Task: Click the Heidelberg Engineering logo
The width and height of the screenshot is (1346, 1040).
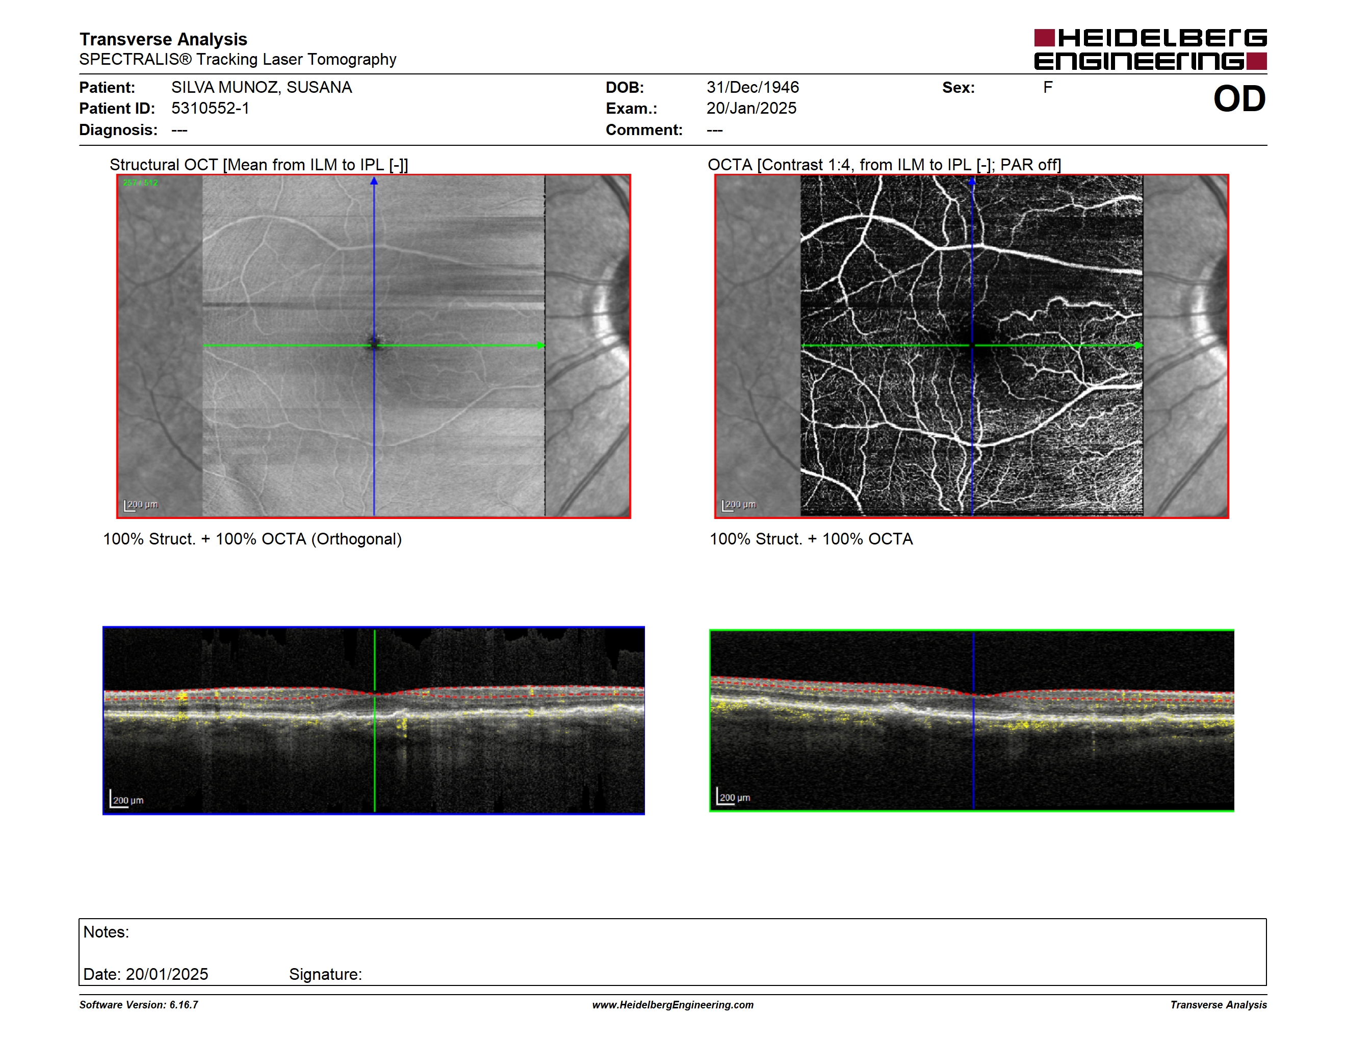Action: 1150,49
